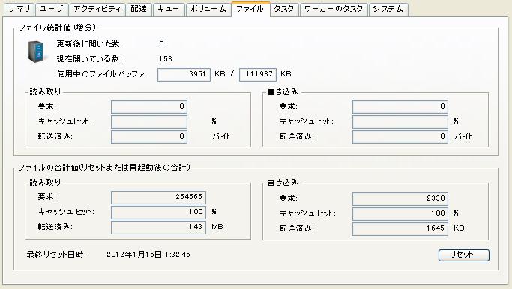Click the read transferred field showing 143 MB

158,227
